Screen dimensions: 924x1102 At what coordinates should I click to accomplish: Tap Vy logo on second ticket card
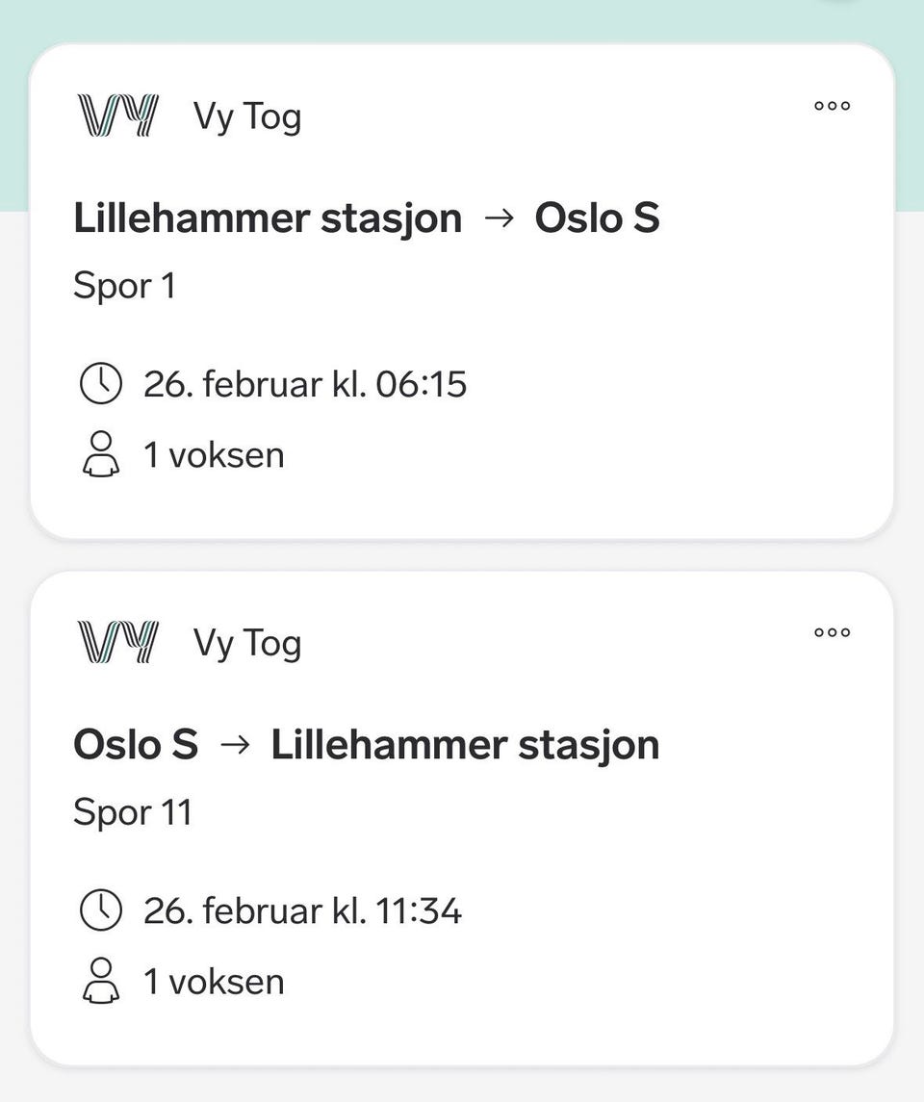pos(116,643)
